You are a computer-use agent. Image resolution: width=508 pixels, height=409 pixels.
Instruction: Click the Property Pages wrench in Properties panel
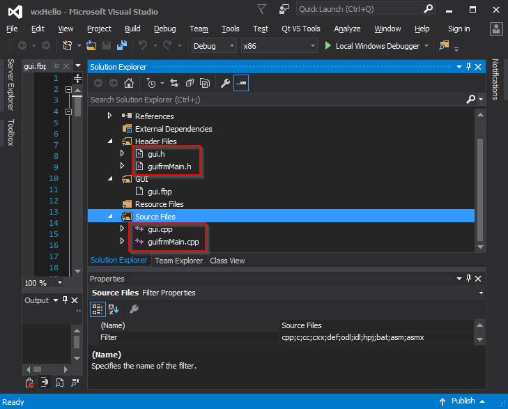(134, 309)
